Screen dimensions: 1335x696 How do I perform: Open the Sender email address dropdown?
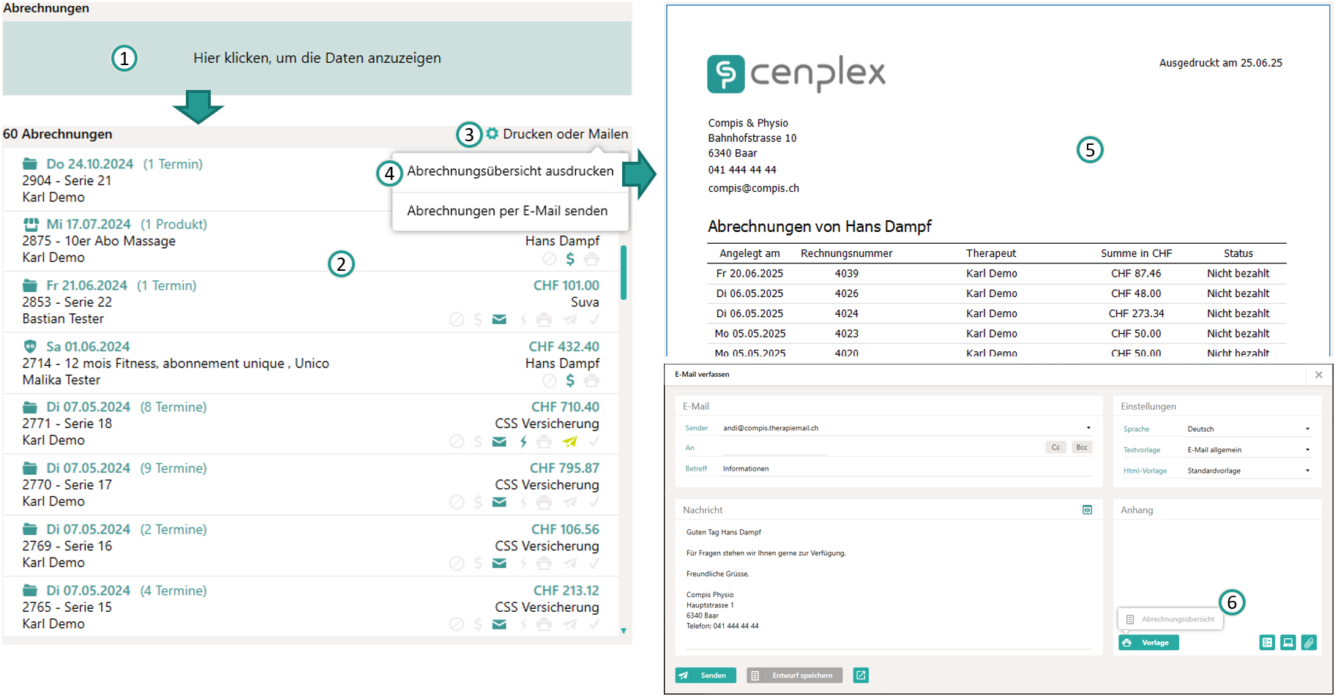click(x=906, y=428)
